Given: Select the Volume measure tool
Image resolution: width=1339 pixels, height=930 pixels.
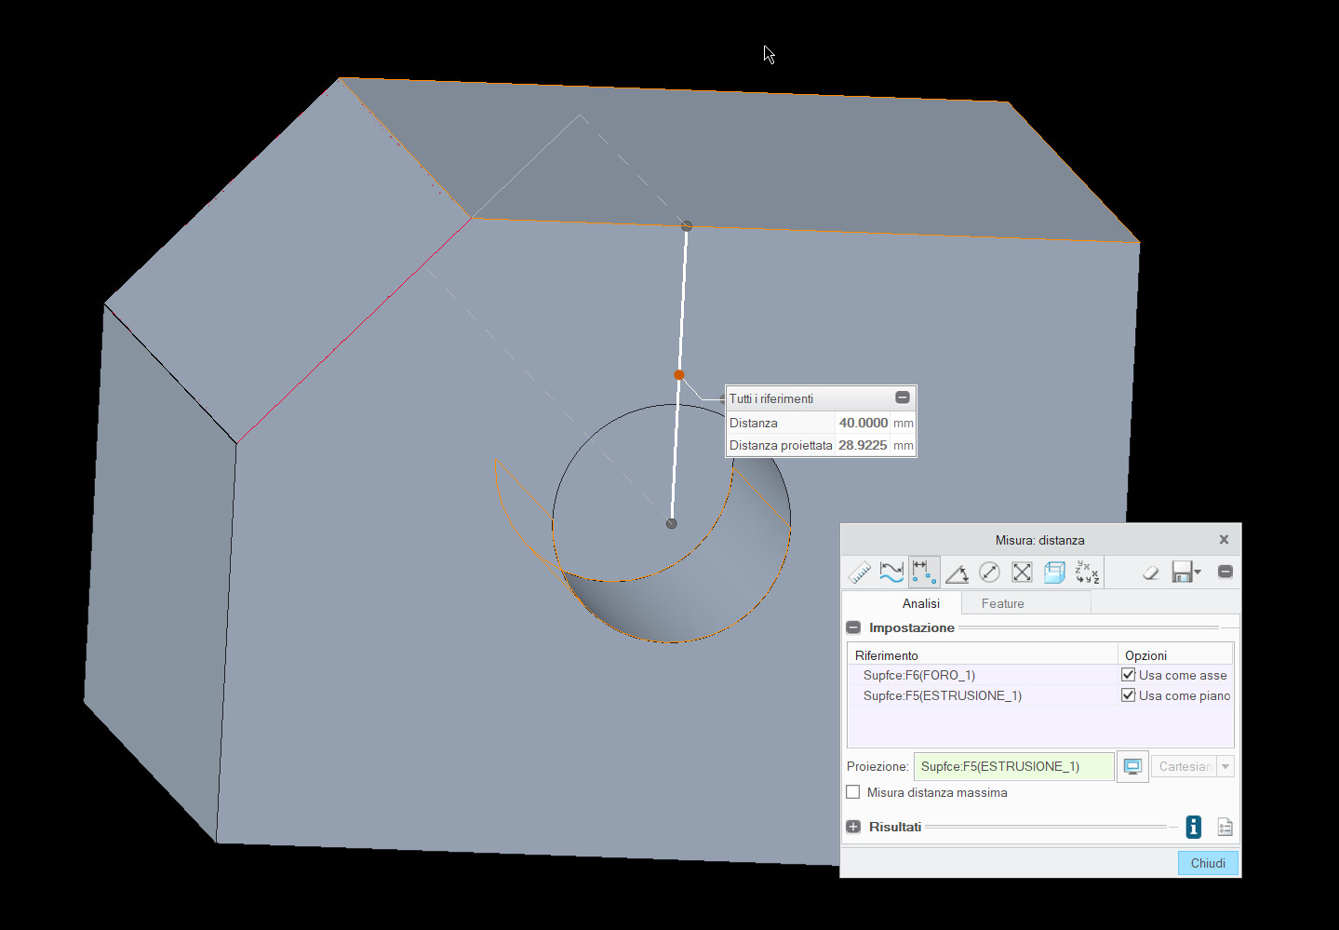Looking at the screenshot, I should tap(1054, 573).
